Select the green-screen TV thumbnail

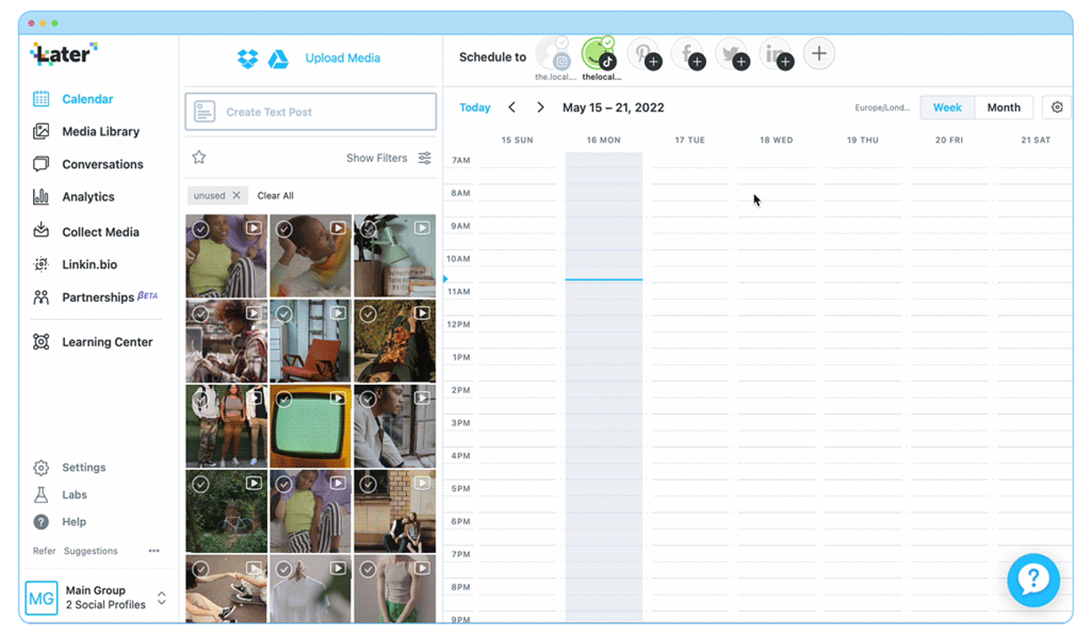click(310, 427)
